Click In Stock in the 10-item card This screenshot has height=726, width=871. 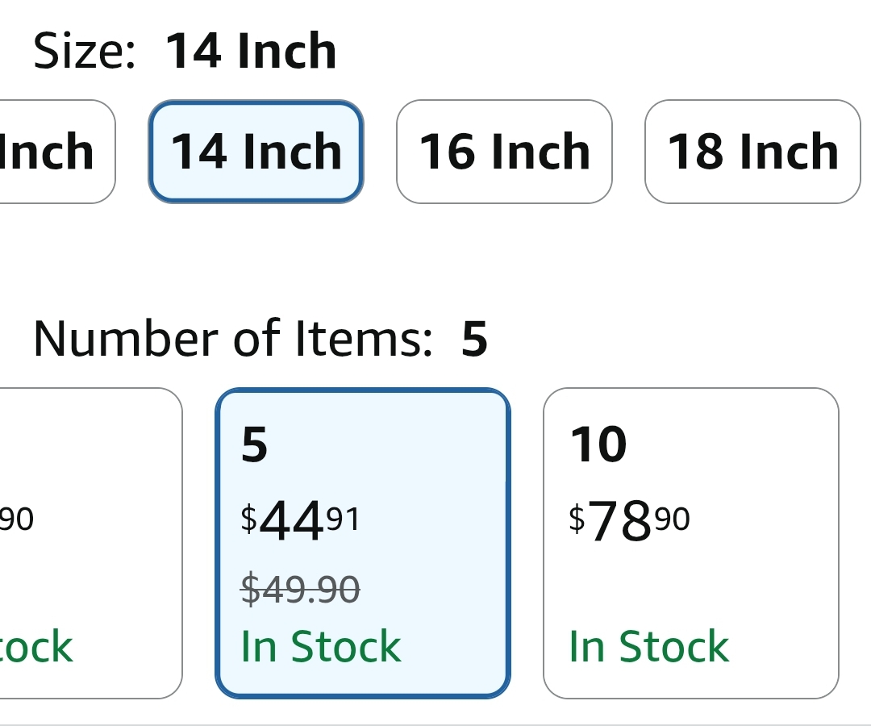[x=648, y=647]
